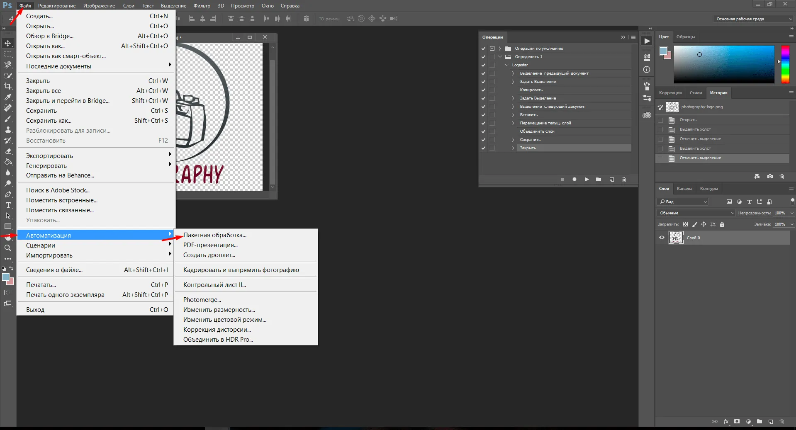Hide Слой 0 layer with eye icon
Viewport: 796px width, 430px height.
[662, 238]
